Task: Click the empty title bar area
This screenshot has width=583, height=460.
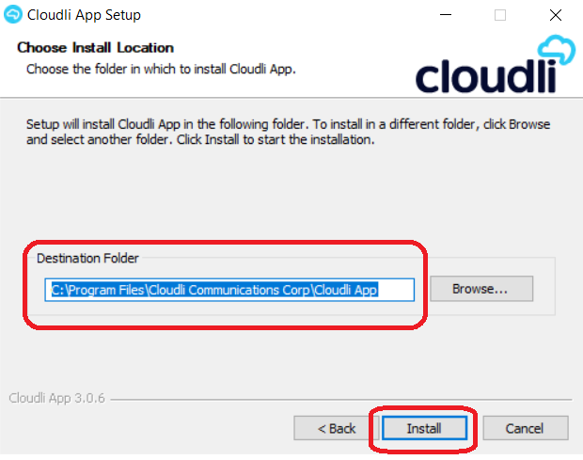Action: (x=286, y=15)
